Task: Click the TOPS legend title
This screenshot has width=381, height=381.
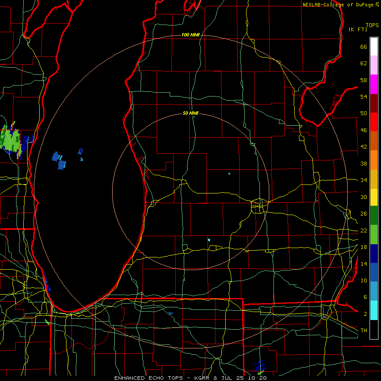Action: (x=372, y=25)
